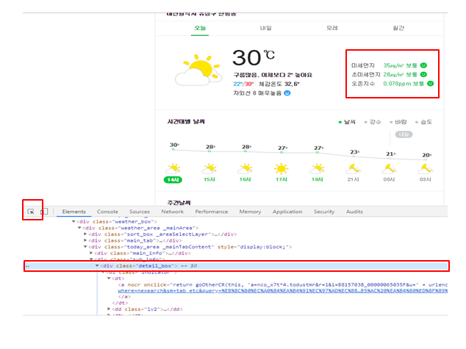Click the 주간날씨 heading
Image resolution: width=466 pixels, height=349 pixels.
point(179,203)
